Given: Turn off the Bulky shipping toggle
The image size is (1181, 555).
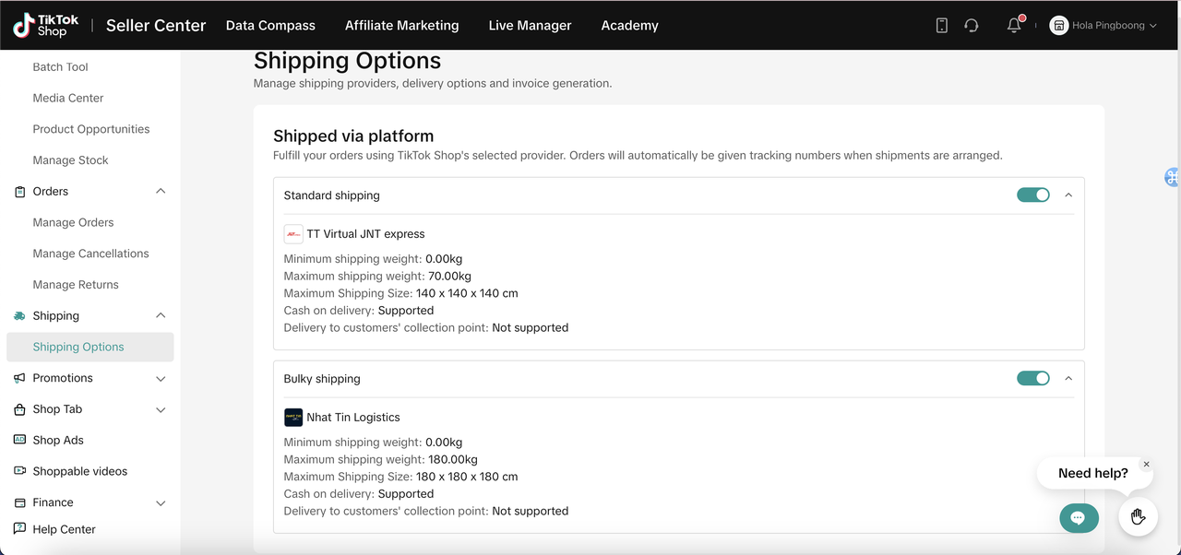Looking at the screenshot, I should (1033, 378).
